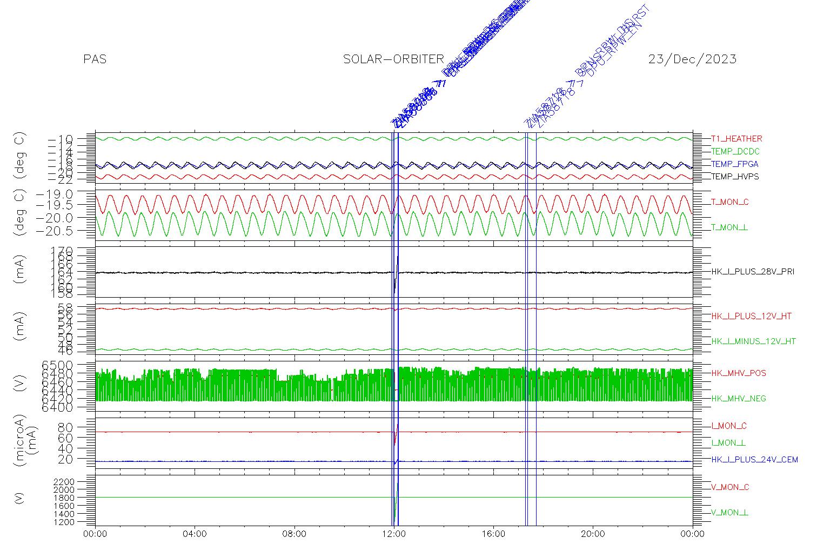Click the V_MON_C legend label
Screen dimensions: 817x551
pyautogui.click(x=730, y=487)
